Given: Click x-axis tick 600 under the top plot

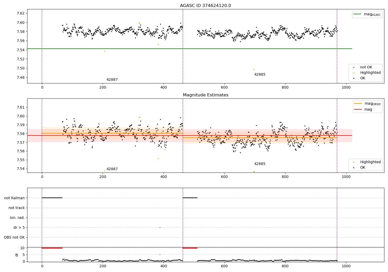Looking at the screenshot, I should (225, 88).
